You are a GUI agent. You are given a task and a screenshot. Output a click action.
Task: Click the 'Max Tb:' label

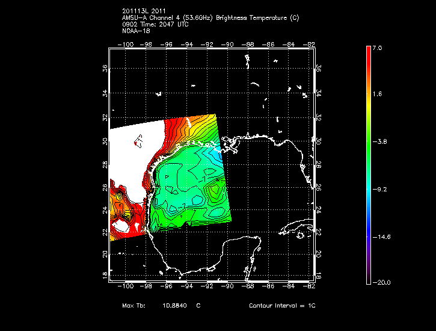coord(133,306)
